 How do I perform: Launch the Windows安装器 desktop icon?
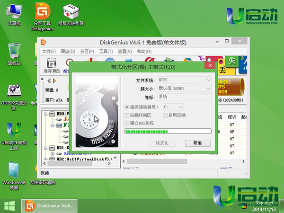tap(14, 176)
